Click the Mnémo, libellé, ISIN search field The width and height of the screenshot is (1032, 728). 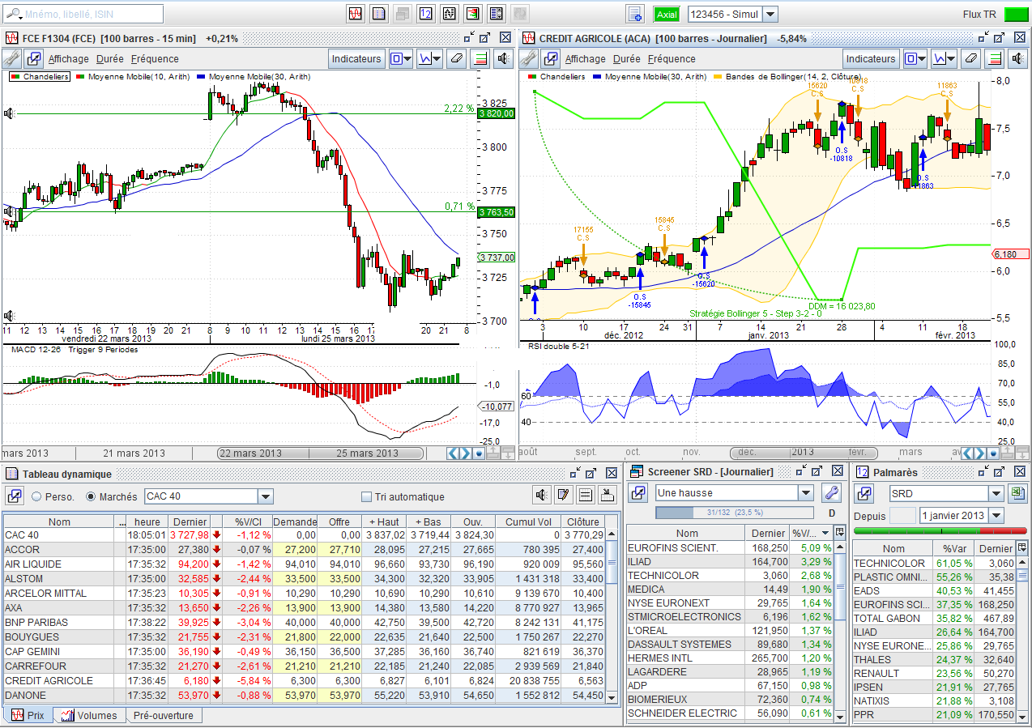pos(83,14)
